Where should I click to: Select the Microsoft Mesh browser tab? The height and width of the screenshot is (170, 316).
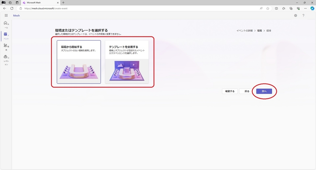(x=40, y=3)
